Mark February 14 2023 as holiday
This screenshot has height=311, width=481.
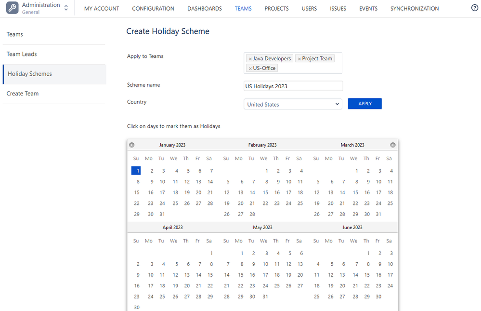pos(252,193)
